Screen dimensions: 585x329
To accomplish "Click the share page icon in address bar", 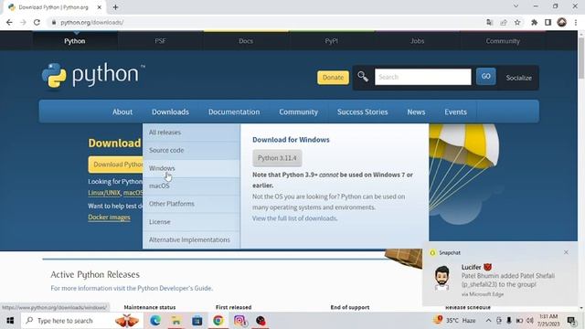I will (504, 22).
